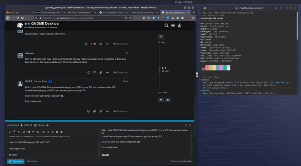301x166 pixels.
Task: Click inside the Firefox URL address bar
Action: (x=81, y=18)
